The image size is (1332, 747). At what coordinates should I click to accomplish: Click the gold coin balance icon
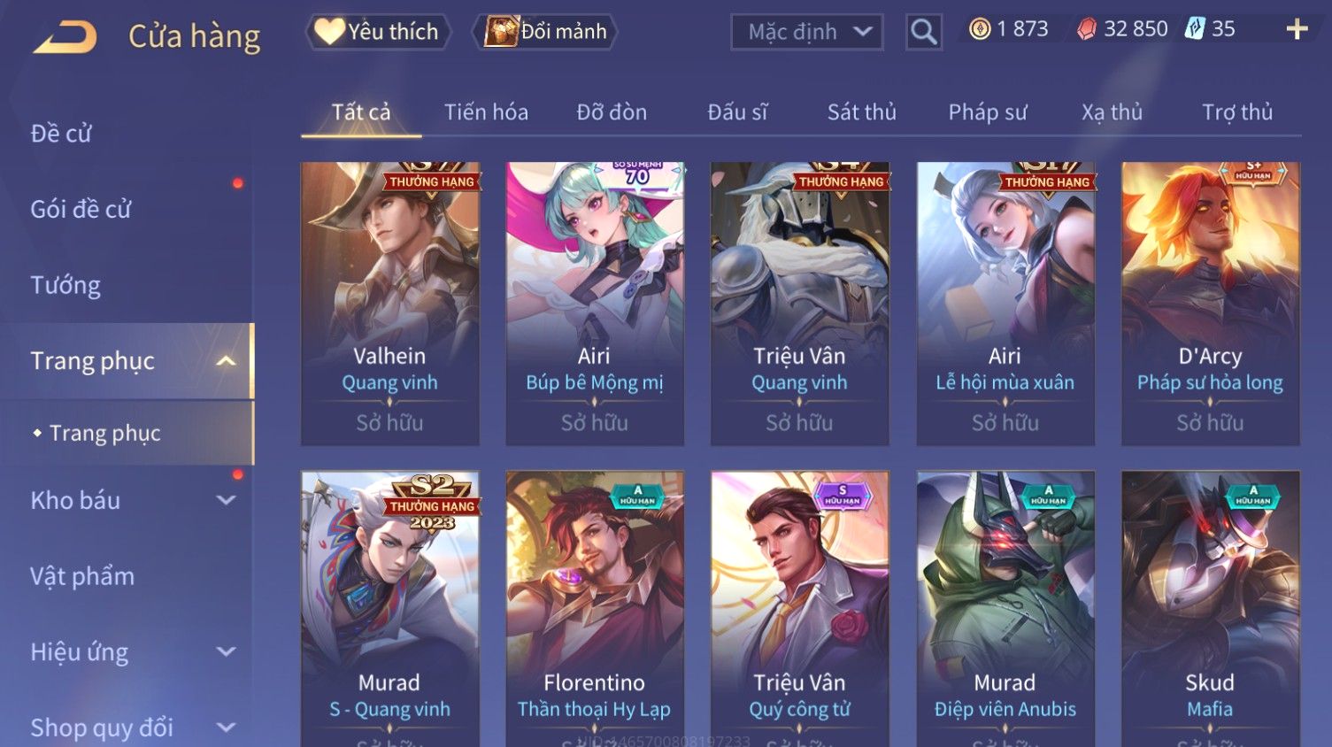[980, 30]
